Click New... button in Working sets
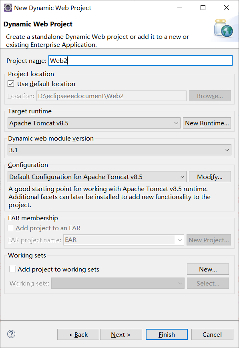 [208, 269]
